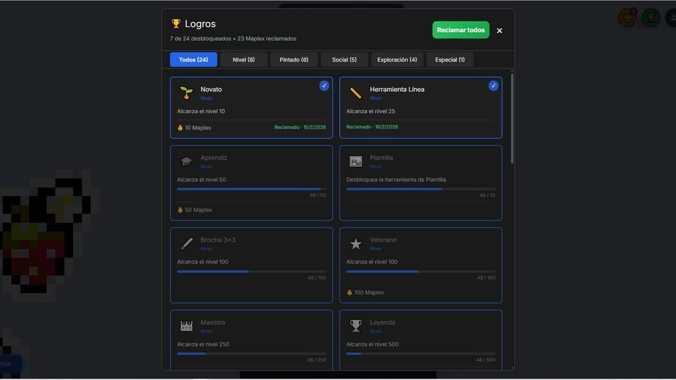Select the Todos (24) tab

coord(194,60)
